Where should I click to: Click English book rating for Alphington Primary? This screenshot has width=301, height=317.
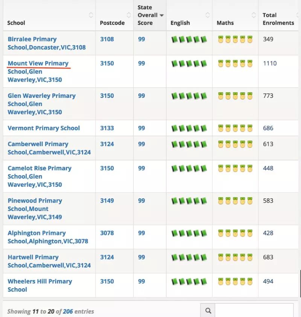(189, 233)
